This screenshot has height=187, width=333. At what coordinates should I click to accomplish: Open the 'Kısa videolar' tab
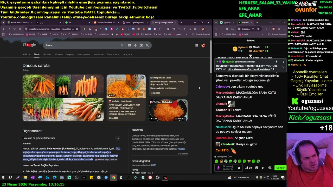tap(84, 54)
